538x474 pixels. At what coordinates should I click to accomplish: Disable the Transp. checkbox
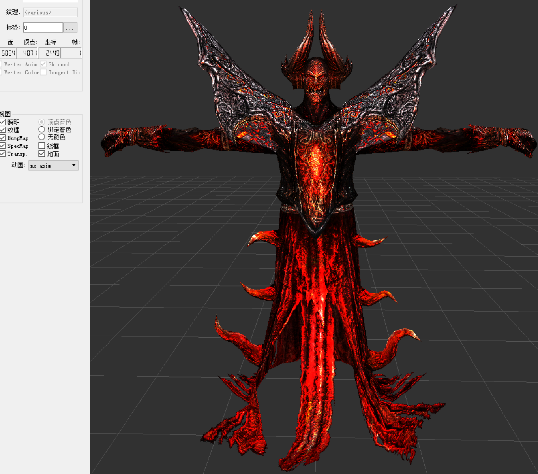point(2,154)
